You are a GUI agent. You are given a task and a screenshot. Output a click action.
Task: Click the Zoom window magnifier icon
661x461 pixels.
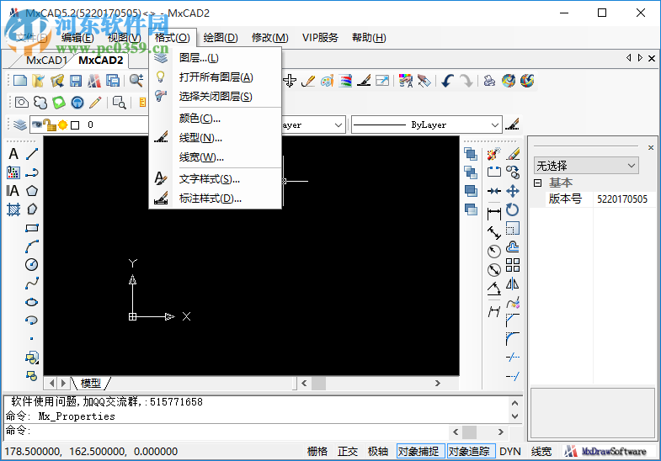point(120,103)
